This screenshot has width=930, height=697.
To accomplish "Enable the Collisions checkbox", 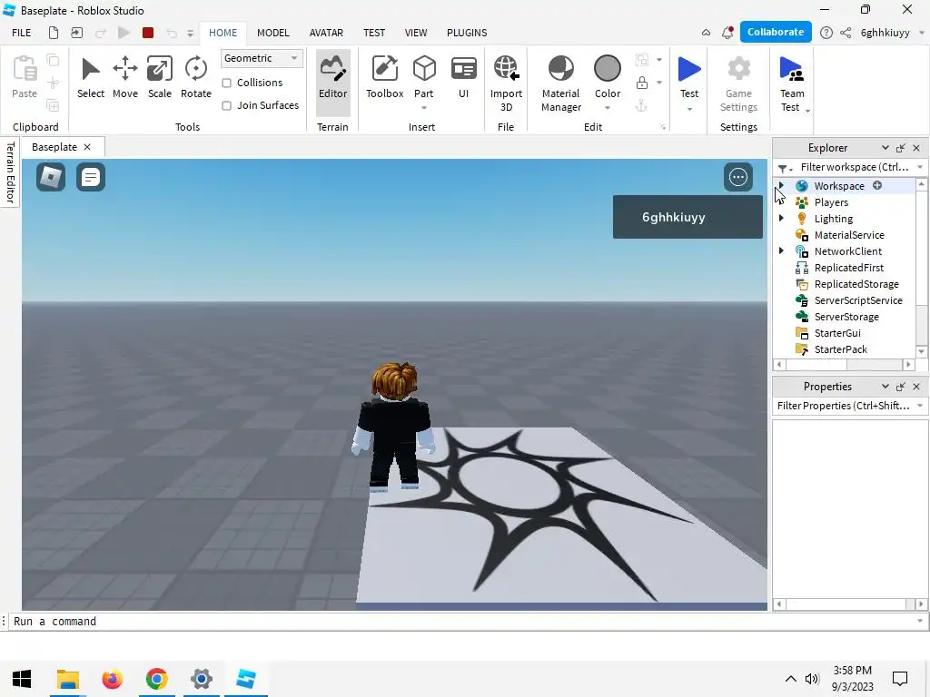I will coord(226,83).
